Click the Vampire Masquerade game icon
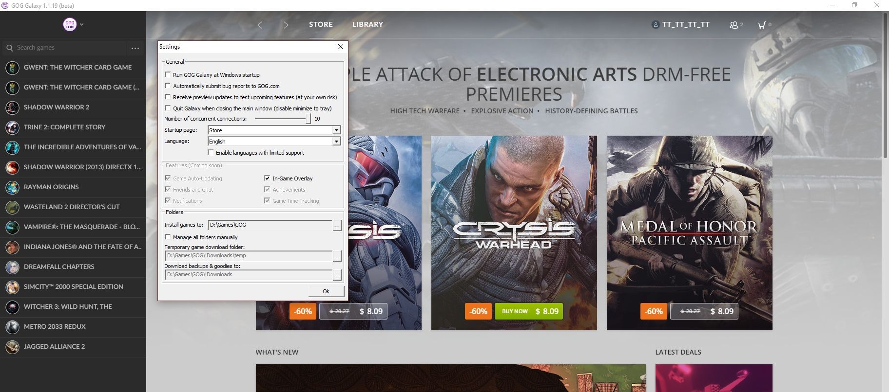The height and width of the screenshot is (392, 889). 12,227
